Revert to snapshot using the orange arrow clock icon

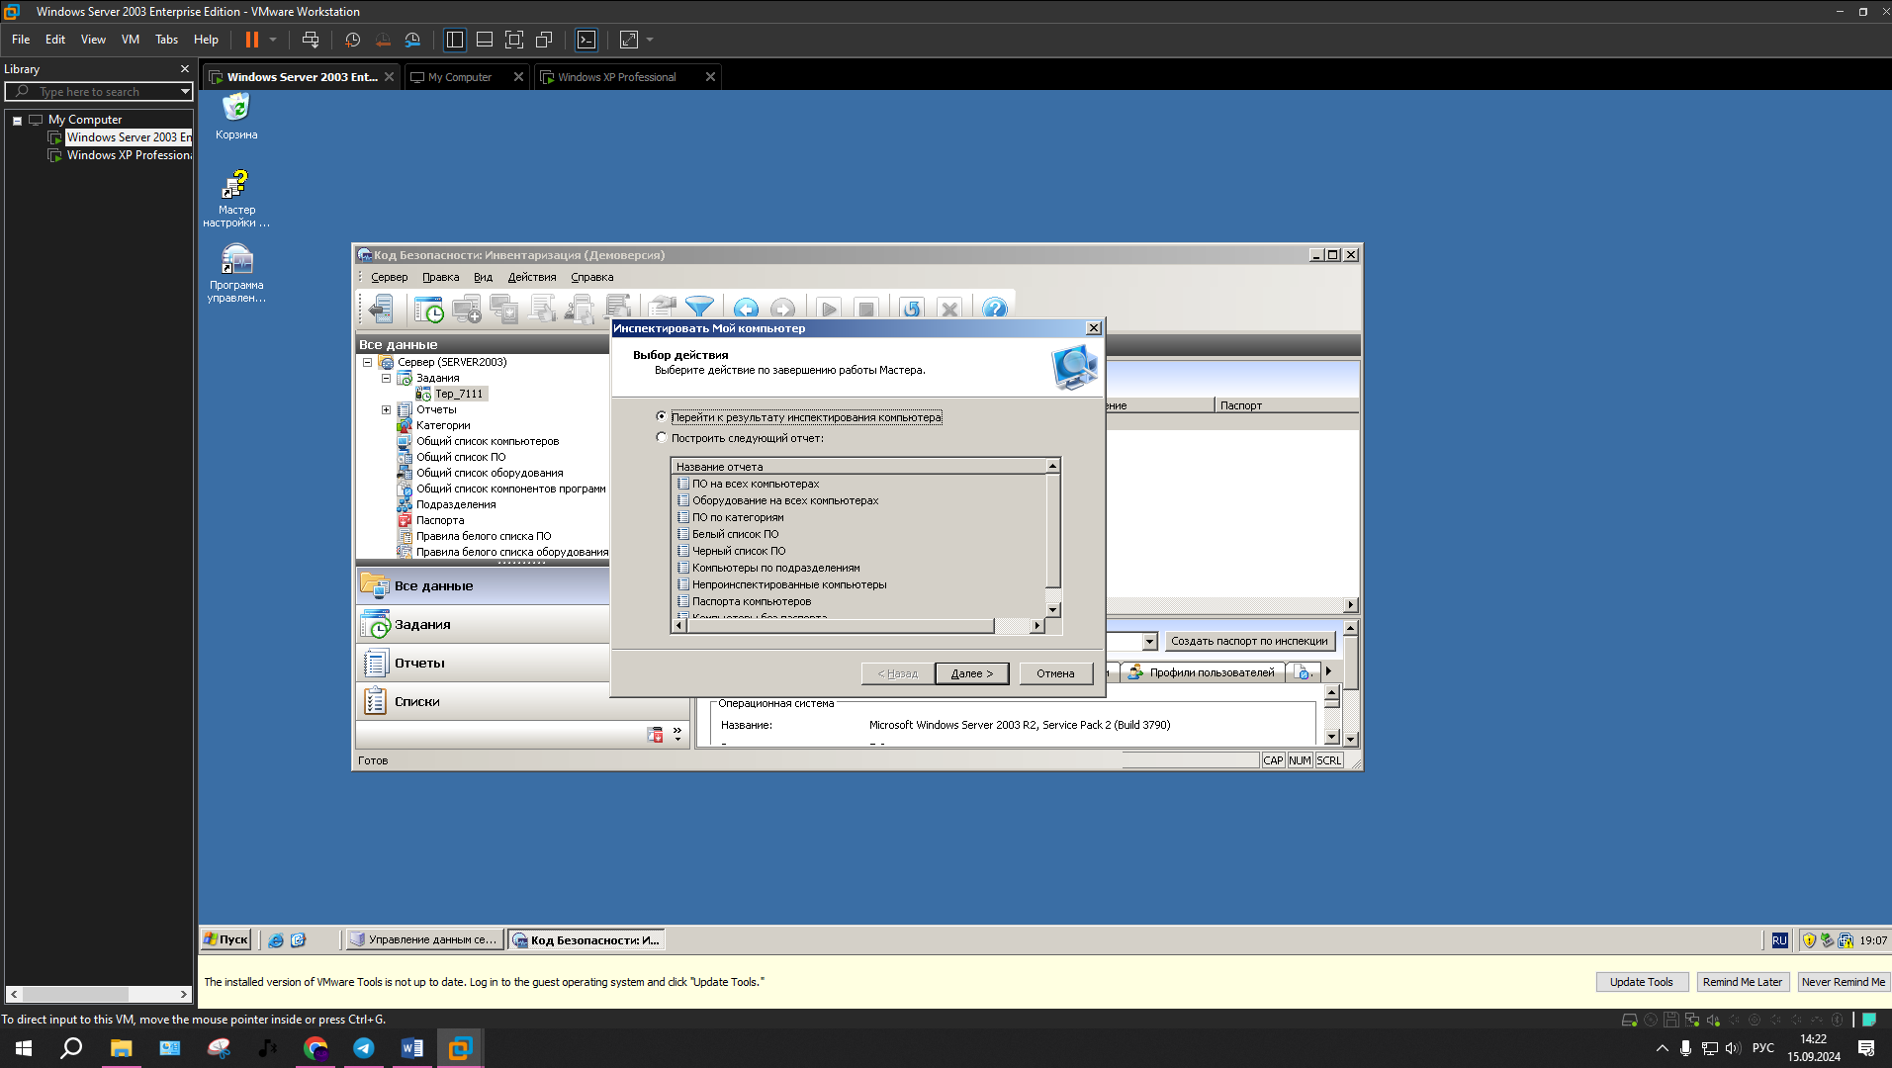[x=383, y=40]
